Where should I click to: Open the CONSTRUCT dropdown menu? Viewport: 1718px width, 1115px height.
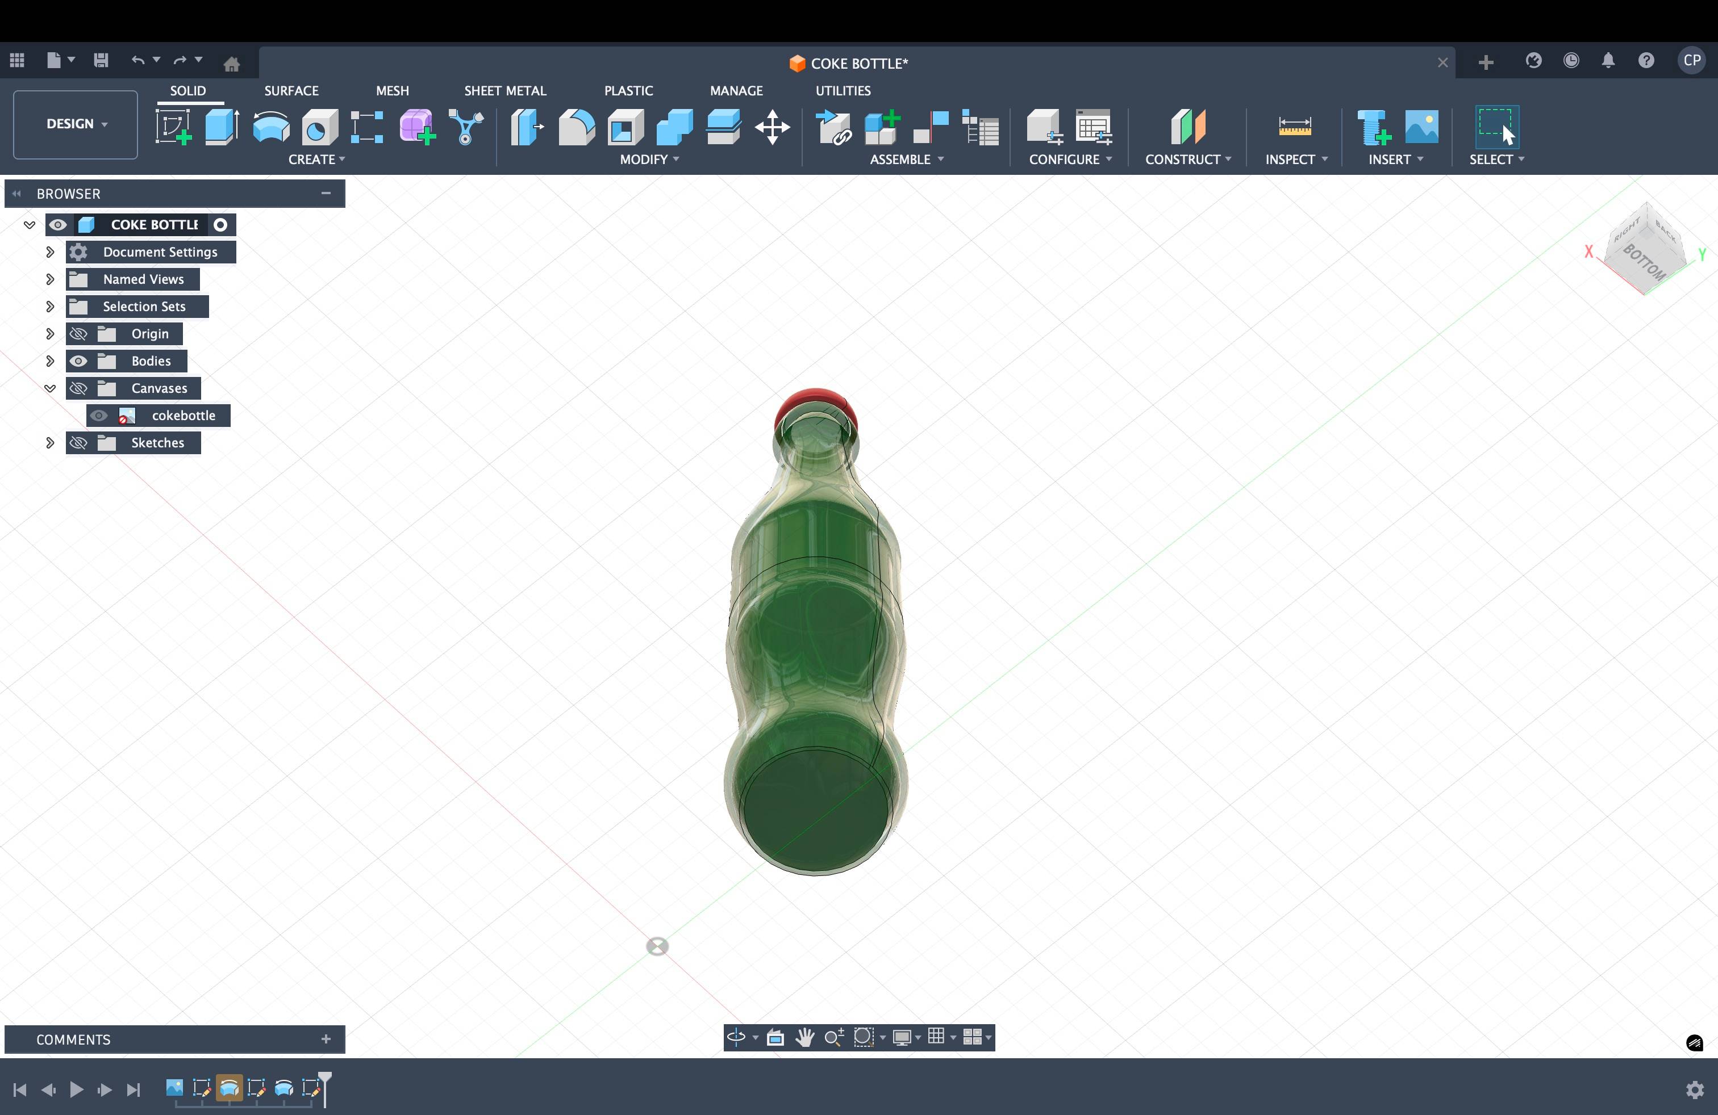pyautogui.click(x=1188, y=160)
